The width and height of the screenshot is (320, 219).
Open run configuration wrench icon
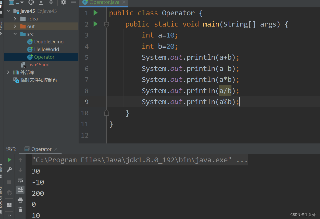tap(9, 170)
